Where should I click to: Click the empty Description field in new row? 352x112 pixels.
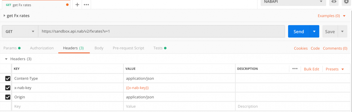coord(293,106)
